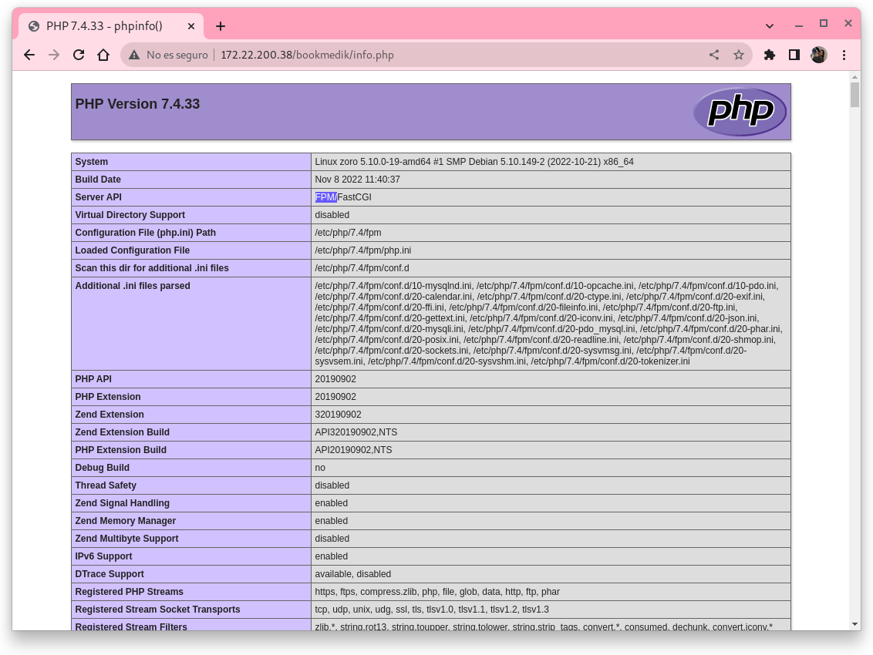873x655 pixels.
Task: Click the highlighted FPM/ text
Action: click(x=325, y=197)
